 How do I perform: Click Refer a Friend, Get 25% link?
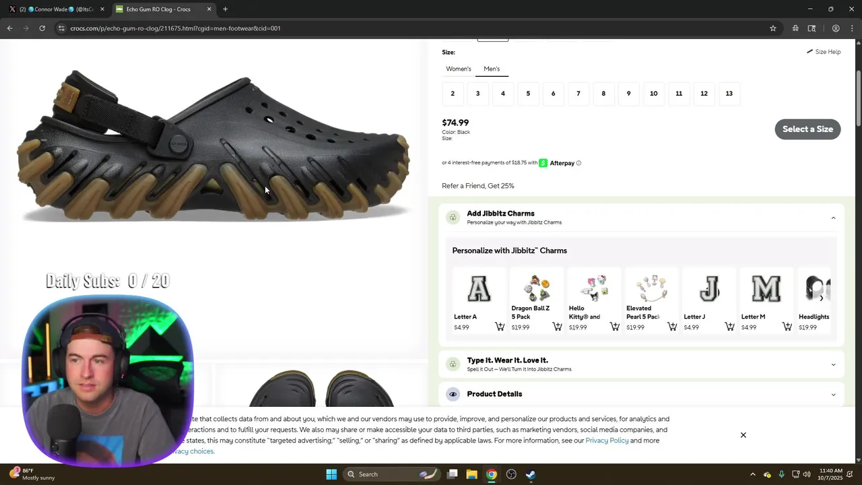pyautogui.click(x=477, y=186)
